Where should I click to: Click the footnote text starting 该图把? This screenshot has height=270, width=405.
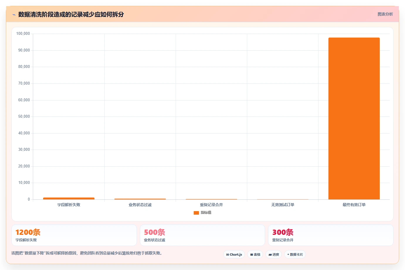pos(87,253)
